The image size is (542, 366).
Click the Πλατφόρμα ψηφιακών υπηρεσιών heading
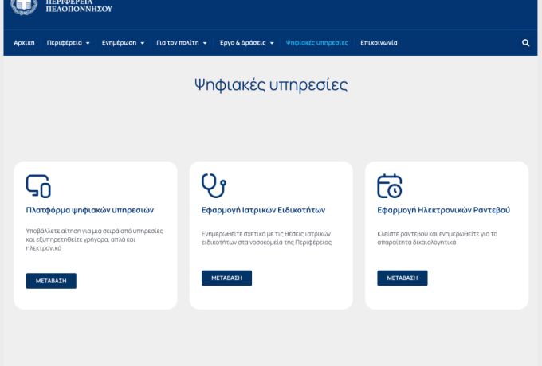(90, 211)
